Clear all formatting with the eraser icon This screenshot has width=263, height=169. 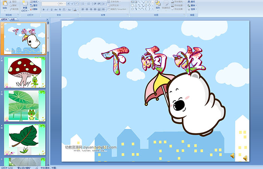pos(77,3)
